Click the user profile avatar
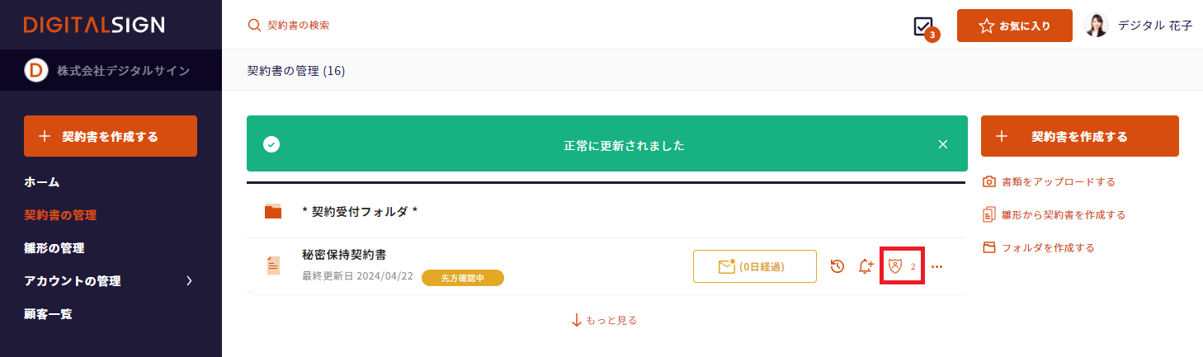 (1097, 26)
